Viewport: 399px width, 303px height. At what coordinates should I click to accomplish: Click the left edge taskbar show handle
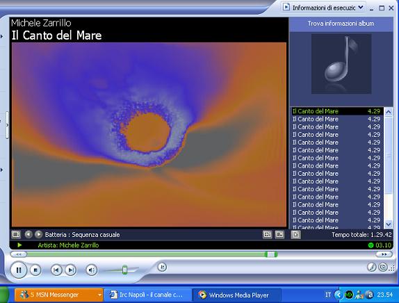pos(8,125)
